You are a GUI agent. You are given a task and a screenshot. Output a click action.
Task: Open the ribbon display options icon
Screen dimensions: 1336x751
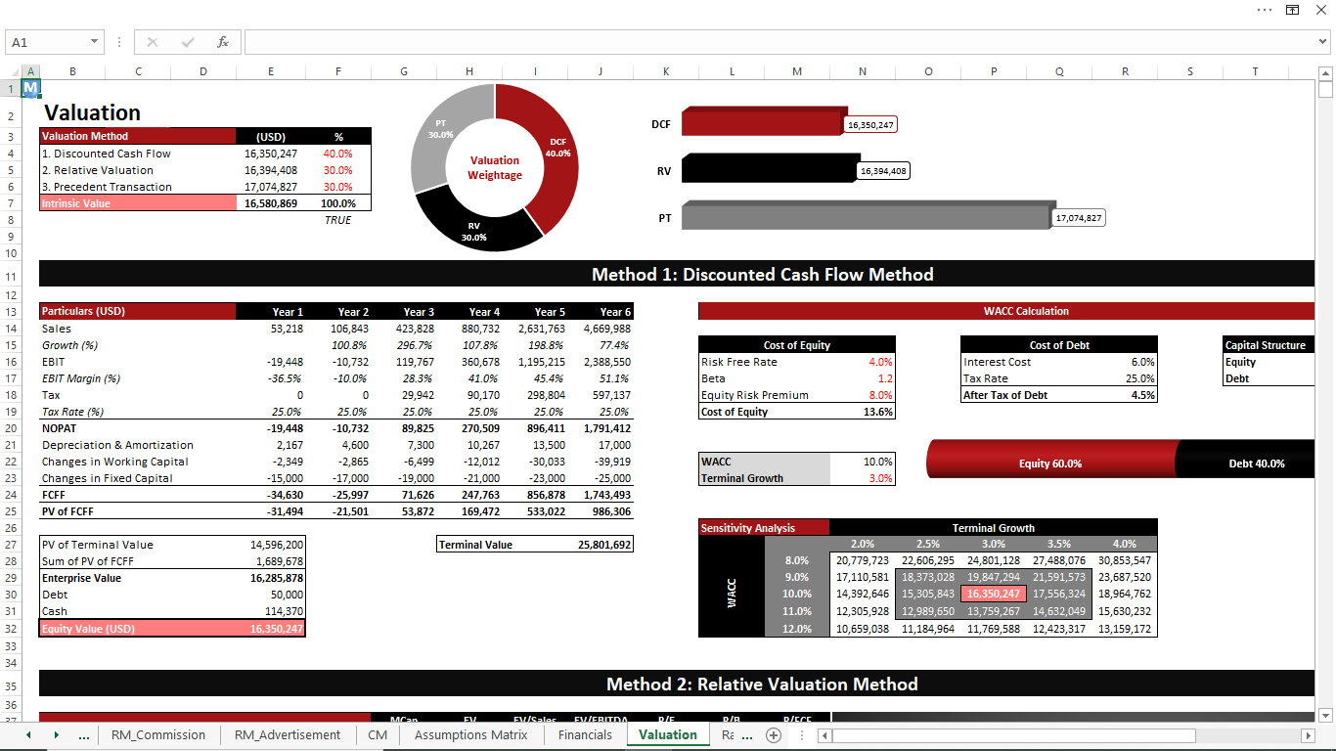tap(1292, 9)
